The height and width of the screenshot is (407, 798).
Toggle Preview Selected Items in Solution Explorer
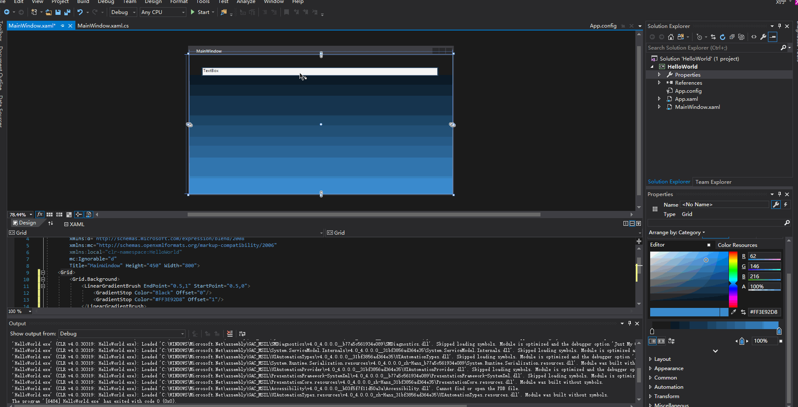point(773,37)
